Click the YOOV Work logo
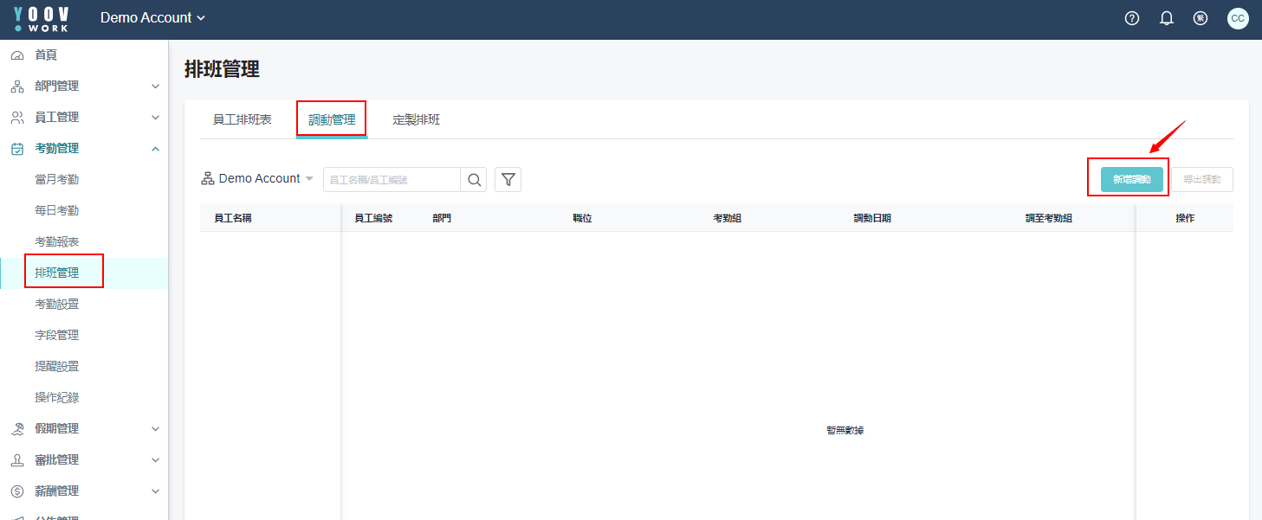 coord(42,18)
